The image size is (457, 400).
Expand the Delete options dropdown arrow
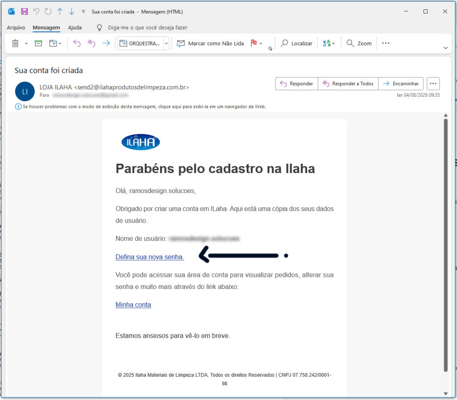tap(26, 43)
